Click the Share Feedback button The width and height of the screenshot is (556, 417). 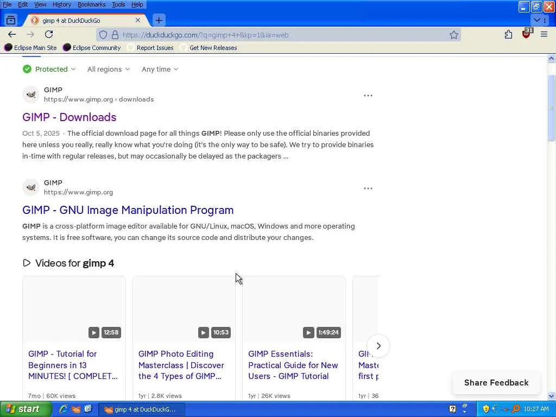pos(496,383)
